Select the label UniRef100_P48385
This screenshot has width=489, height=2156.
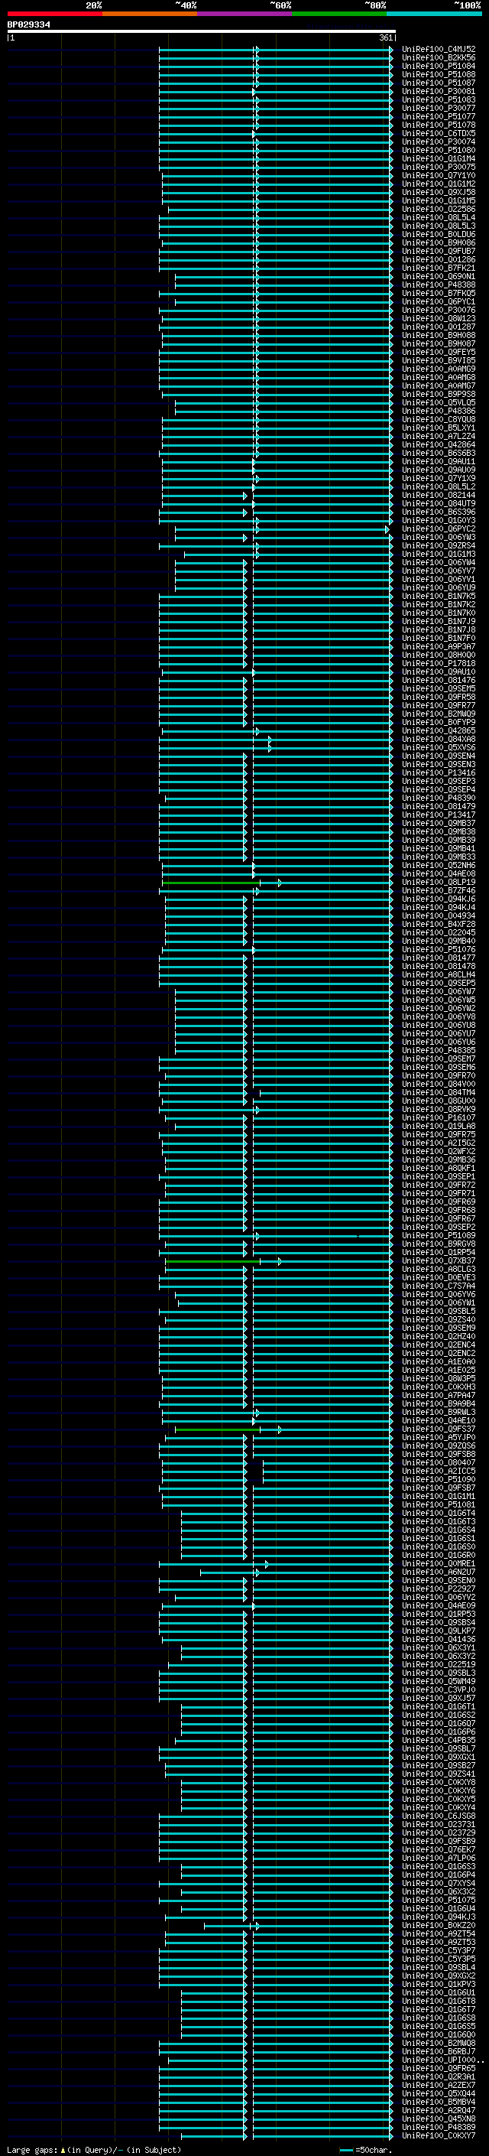tap(439, 1051)
